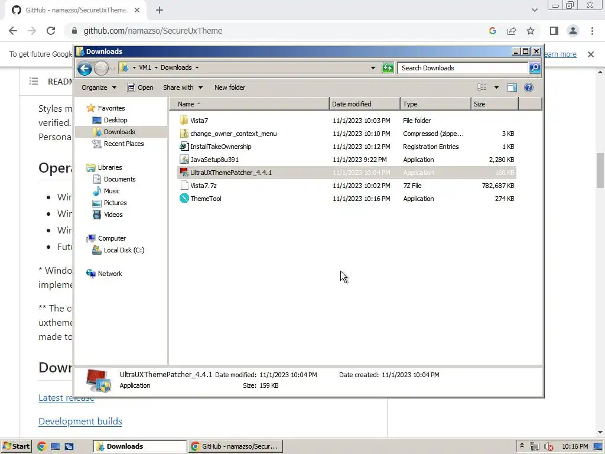
Task: Click the Start button
Action: 16,447
